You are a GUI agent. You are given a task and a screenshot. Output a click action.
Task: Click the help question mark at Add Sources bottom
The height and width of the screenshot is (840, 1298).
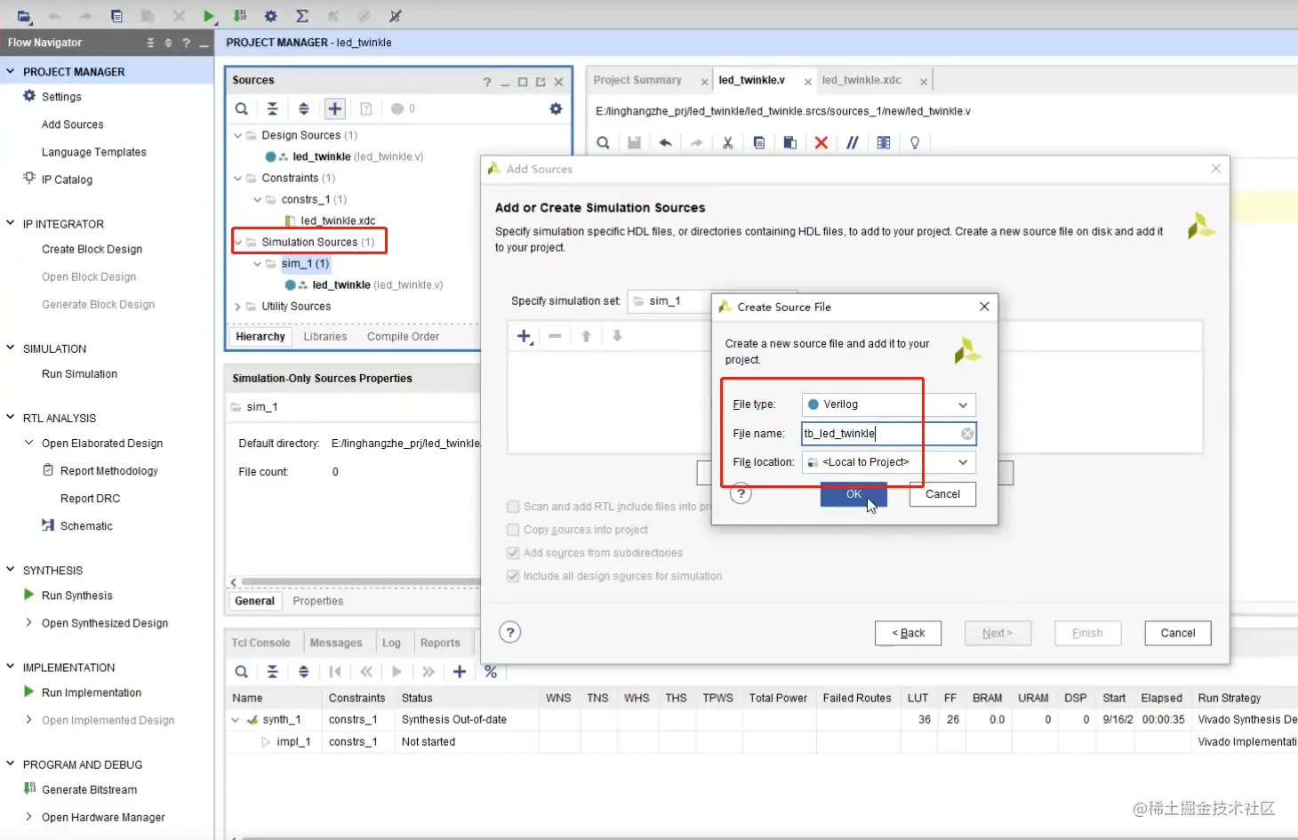pos(509,632)
